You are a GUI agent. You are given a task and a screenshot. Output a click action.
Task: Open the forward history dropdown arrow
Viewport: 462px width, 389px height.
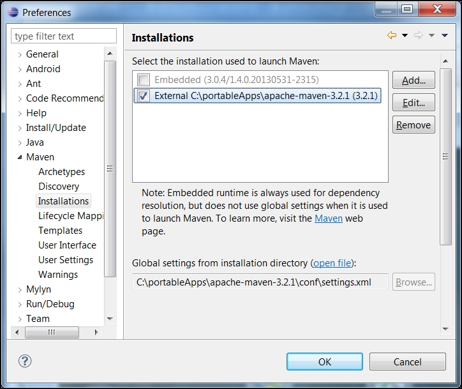tap(431, 35)
